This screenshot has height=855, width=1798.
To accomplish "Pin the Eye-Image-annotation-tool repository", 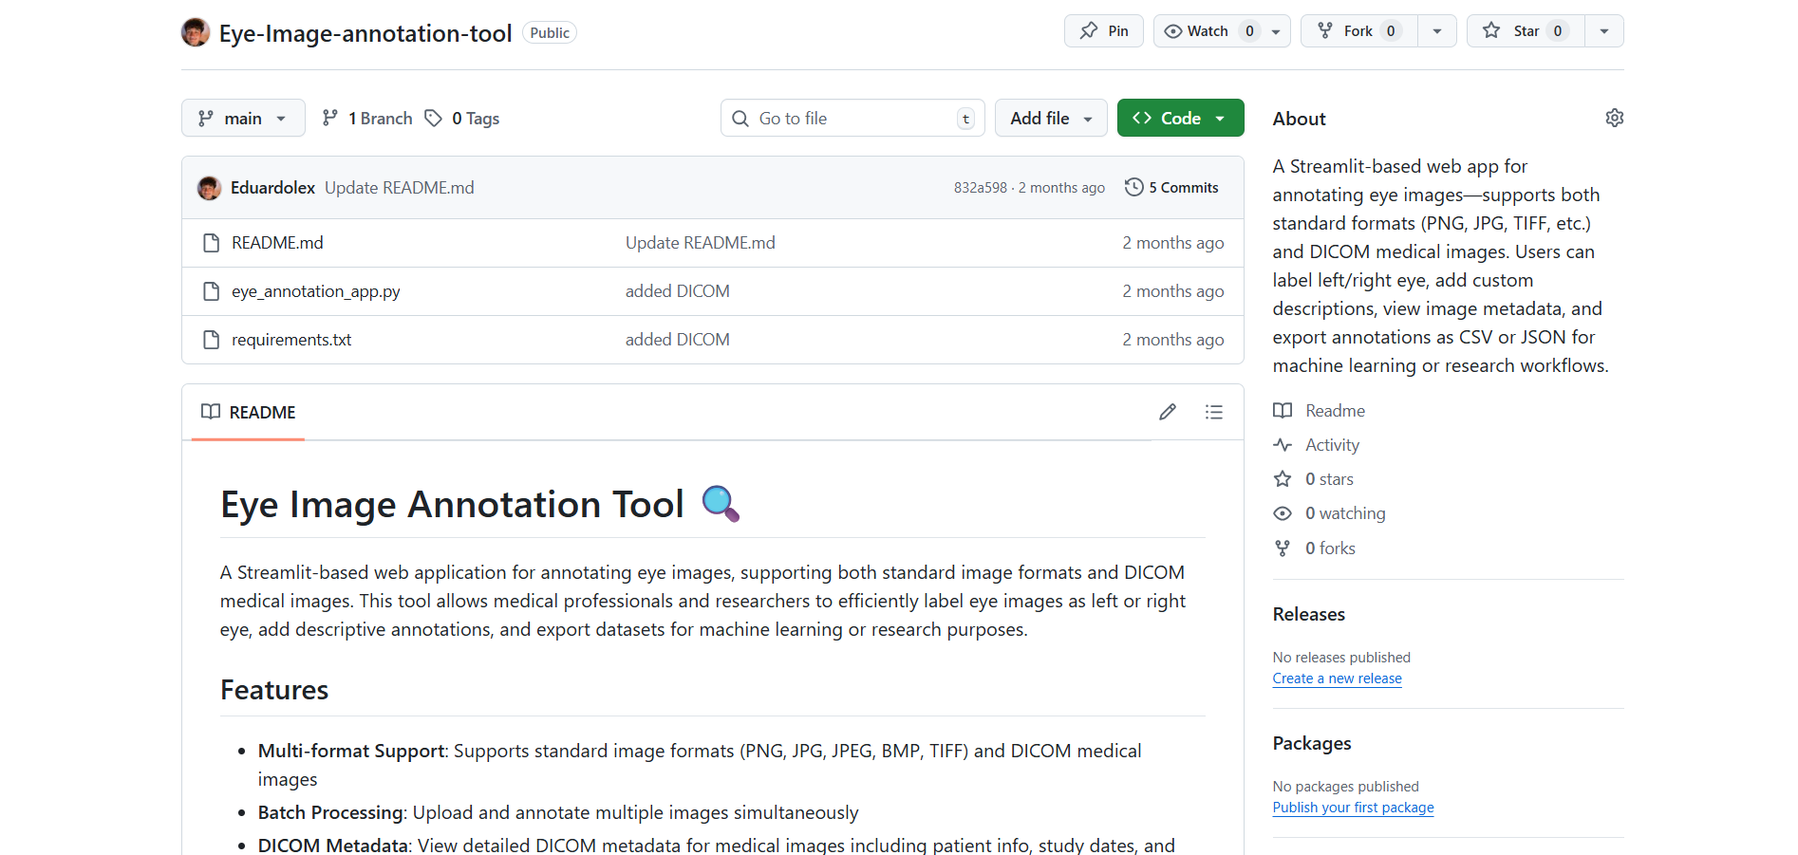I will pos(1104,31).
